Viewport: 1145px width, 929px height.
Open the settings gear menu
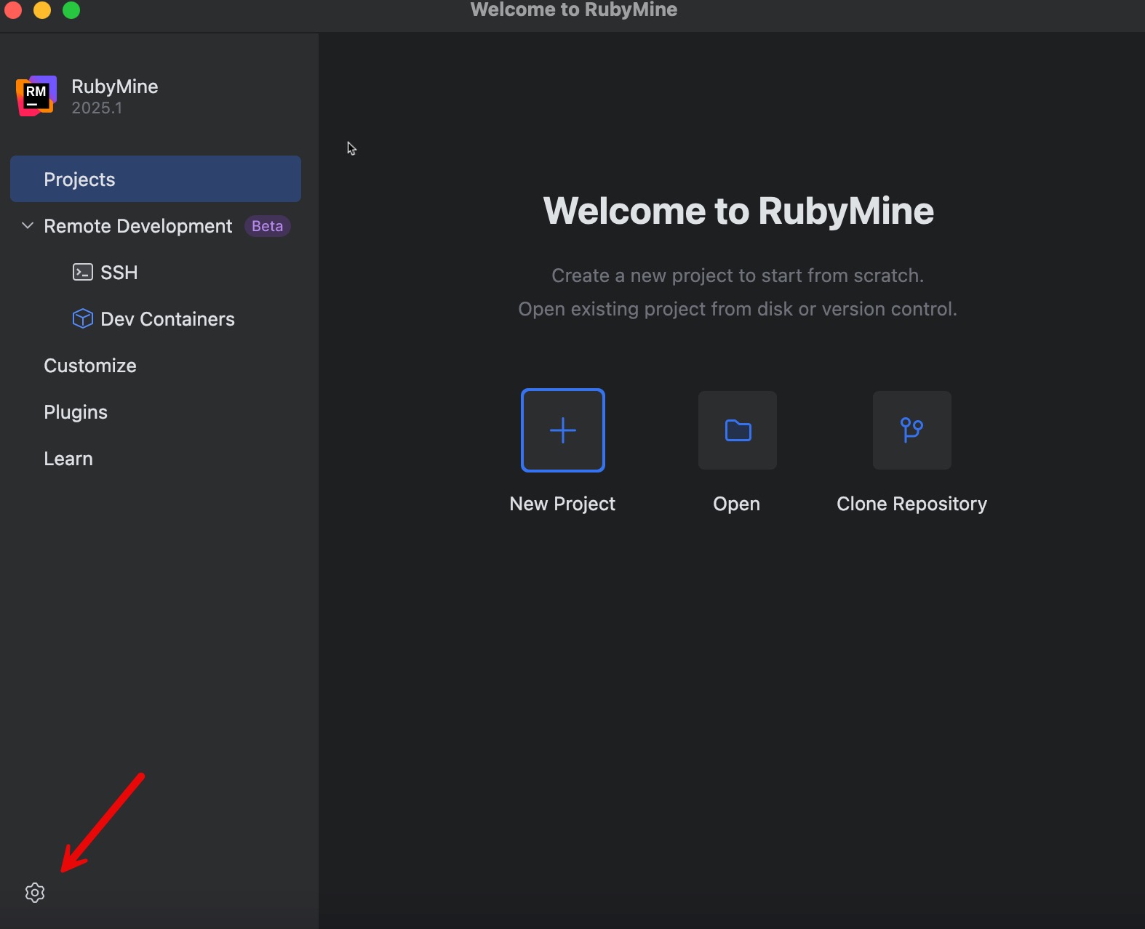35,892
